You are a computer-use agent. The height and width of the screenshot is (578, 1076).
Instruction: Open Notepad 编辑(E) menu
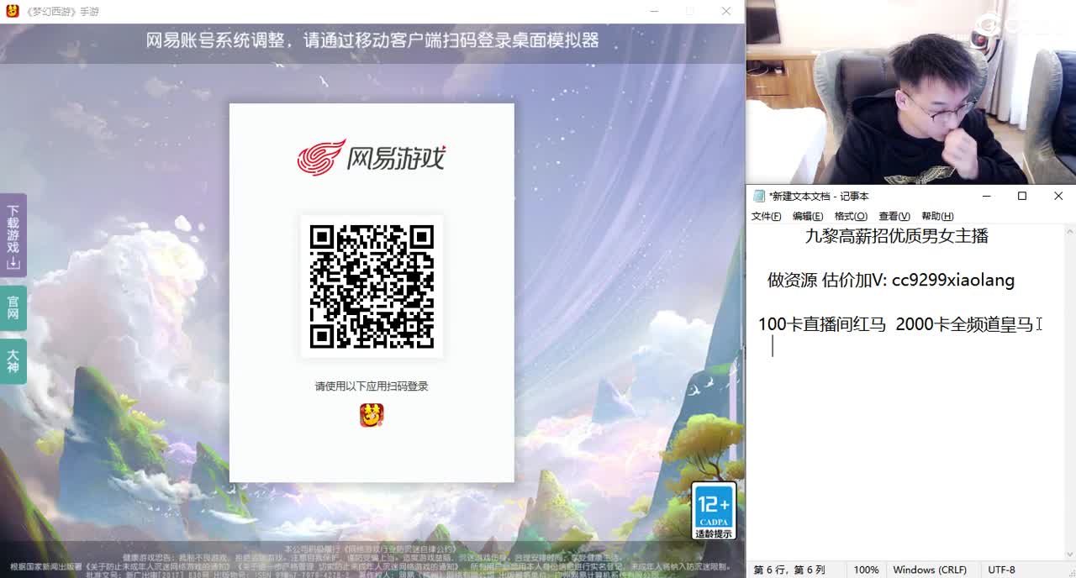pos(808,217)
